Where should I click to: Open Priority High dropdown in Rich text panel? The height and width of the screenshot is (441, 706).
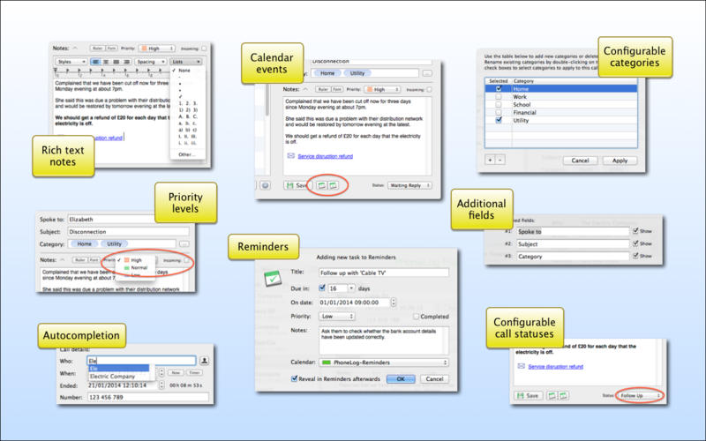click(156, 49)
